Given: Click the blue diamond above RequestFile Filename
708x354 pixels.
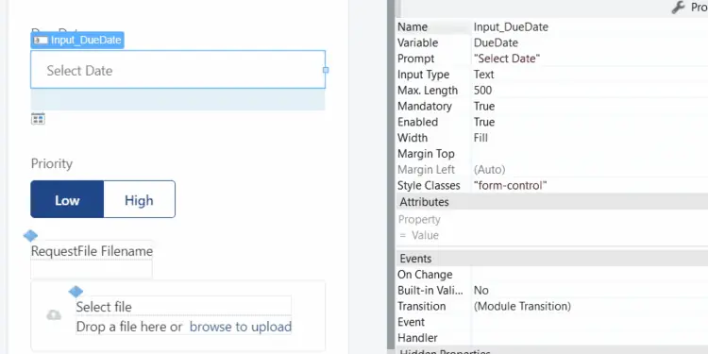Looking at the screenshot, I should (x=30, y=235).
